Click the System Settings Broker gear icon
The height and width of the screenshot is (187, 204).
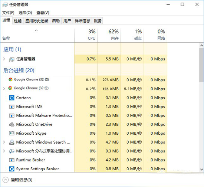[12, 169]
